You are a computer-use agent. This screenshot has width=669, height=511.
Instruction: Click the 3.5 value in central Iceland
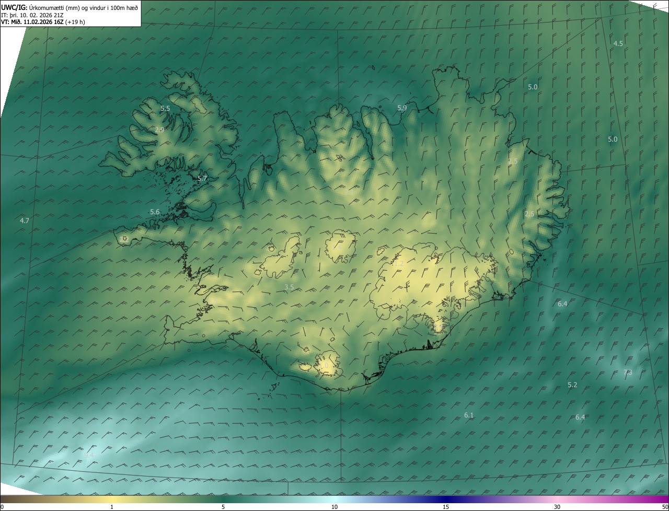(x=289, y=287)
